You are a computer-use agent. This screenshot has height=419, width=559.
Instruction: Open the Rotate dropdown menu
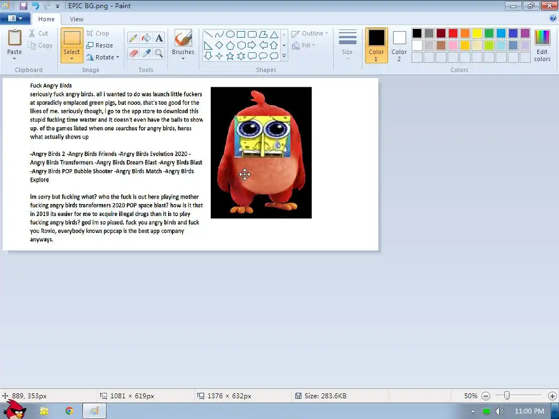tap(102, 57)
